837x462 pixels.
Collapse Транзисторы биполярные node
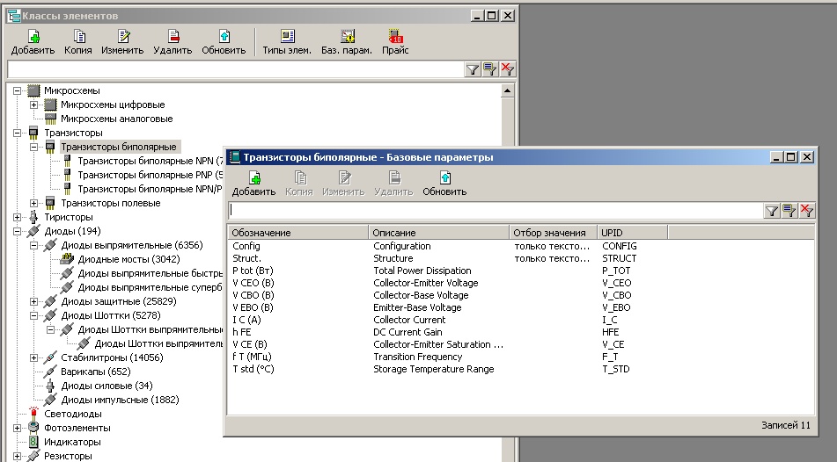tap(33, 147)
